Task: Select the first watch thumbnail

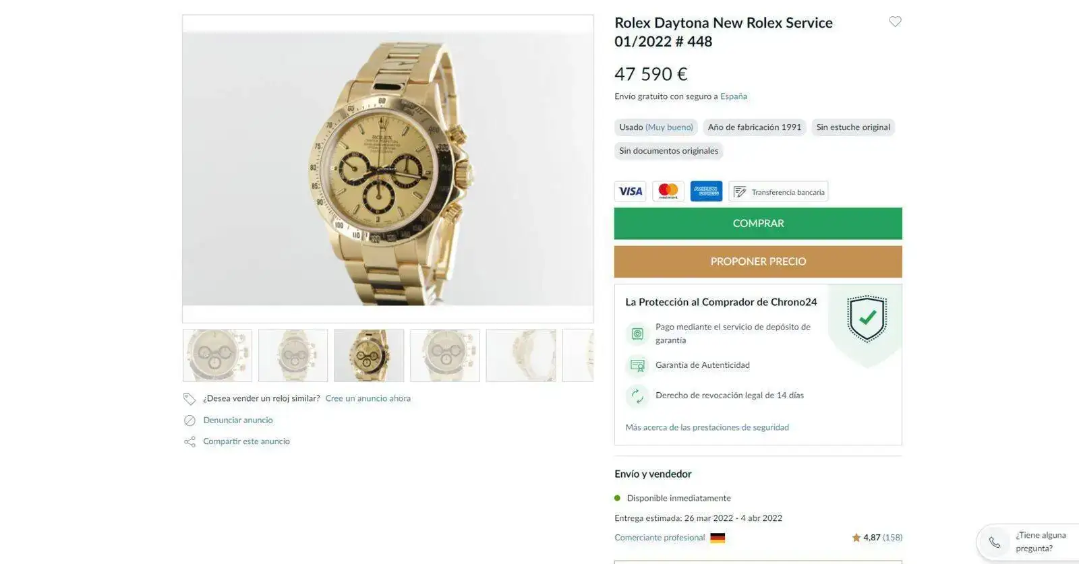Action: click(217, 355)
